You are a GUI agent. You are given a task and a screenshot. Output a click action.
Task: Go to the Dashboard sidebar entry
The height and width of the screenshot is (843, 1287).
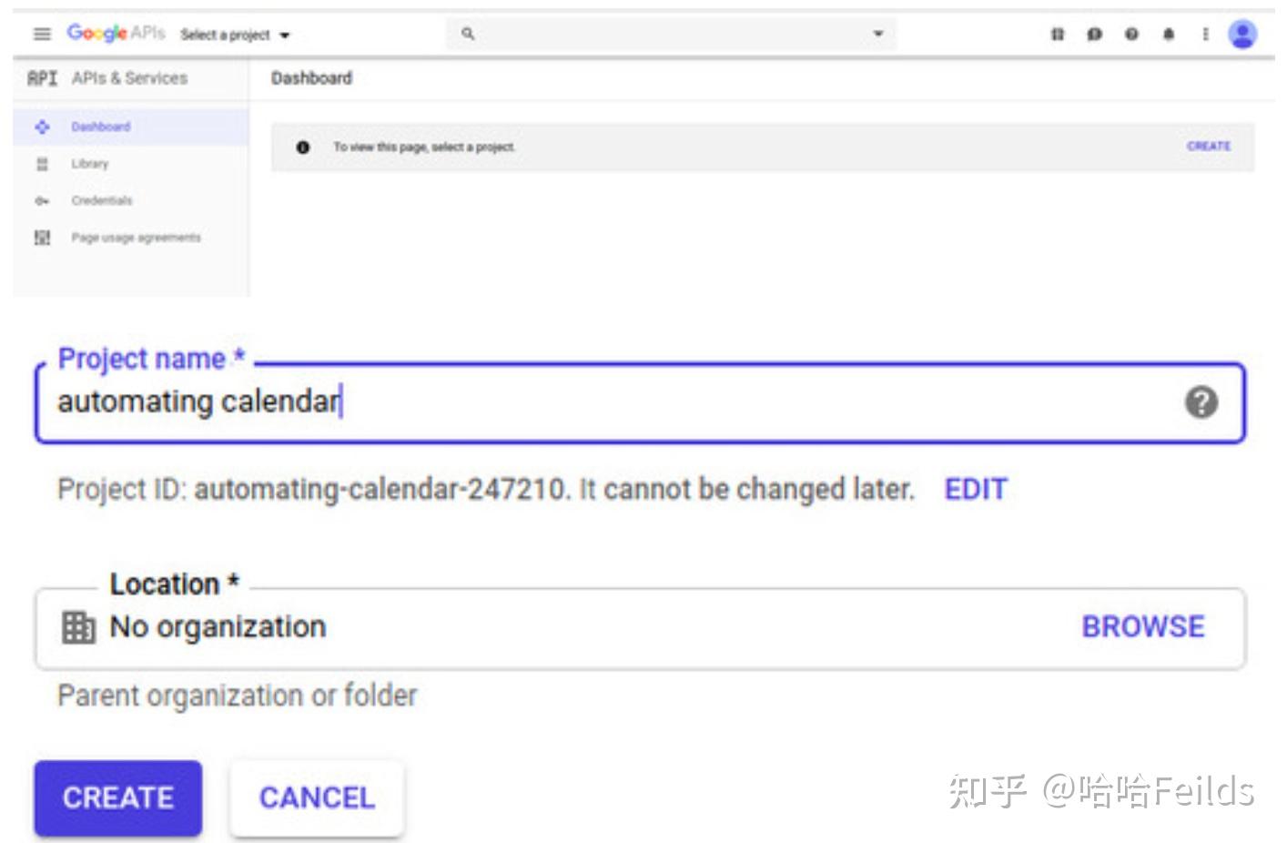(100, 127)
